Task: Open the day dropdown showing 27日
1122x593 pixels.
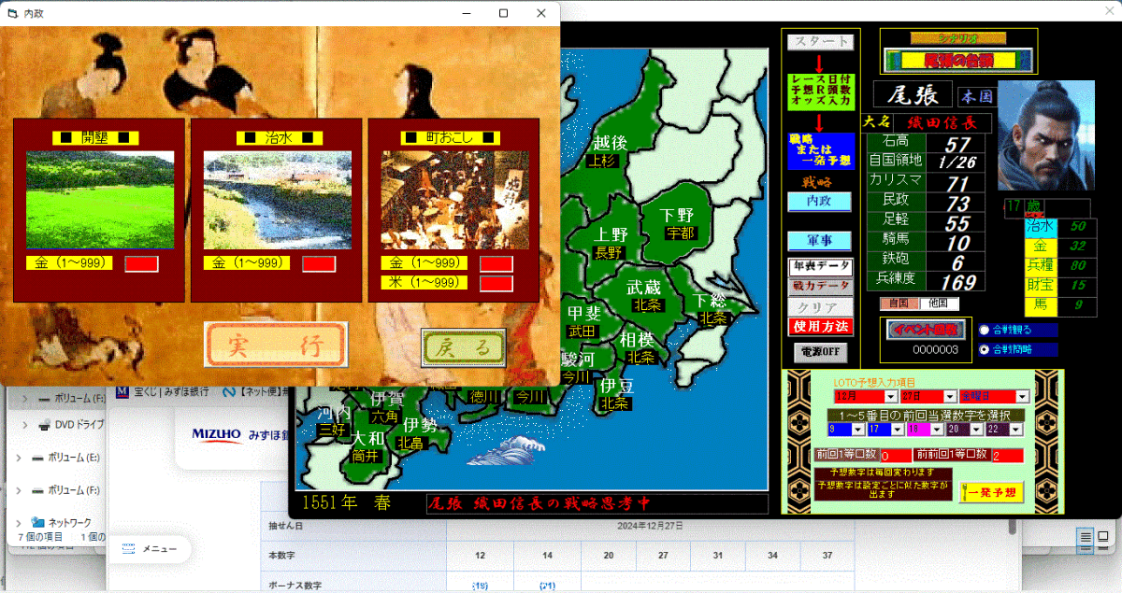Action: tap(951, 397)
